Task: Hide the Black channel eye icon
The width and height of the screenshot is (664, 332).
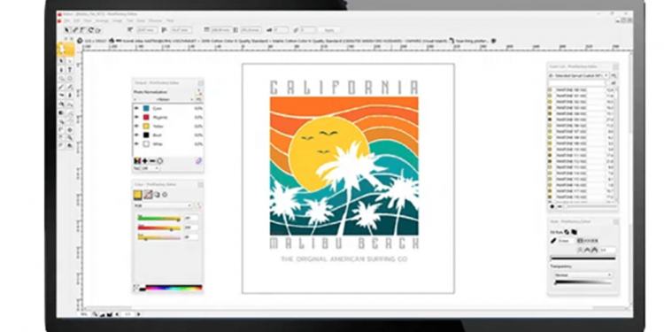Action: pos(136,135)
